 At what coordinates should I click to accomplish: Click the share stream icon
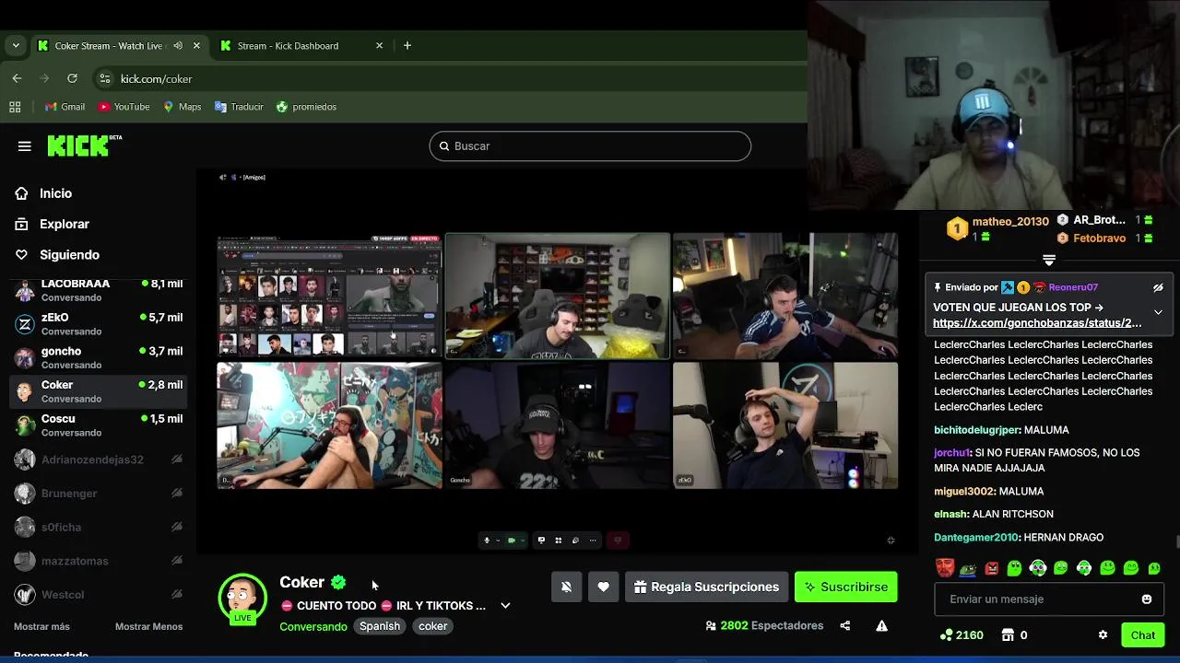click(844, 626)
